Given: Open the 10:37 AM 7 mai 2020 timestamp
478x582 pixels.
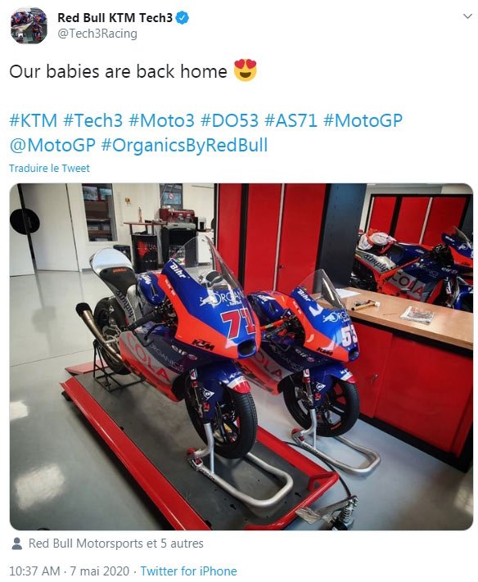Looking at the screenshot, I should [69, 571].
